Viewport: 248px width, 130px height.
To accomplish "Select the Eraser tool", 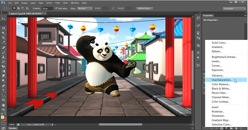I will [x=3, y=66].
